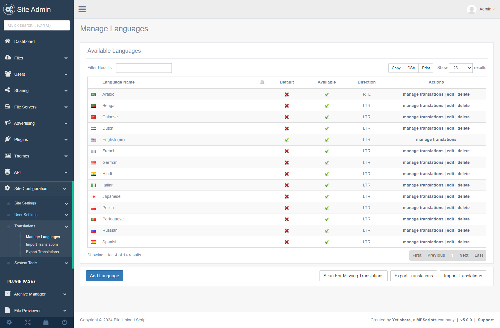Click the Language Name sort icon

(x=262, y=82)
